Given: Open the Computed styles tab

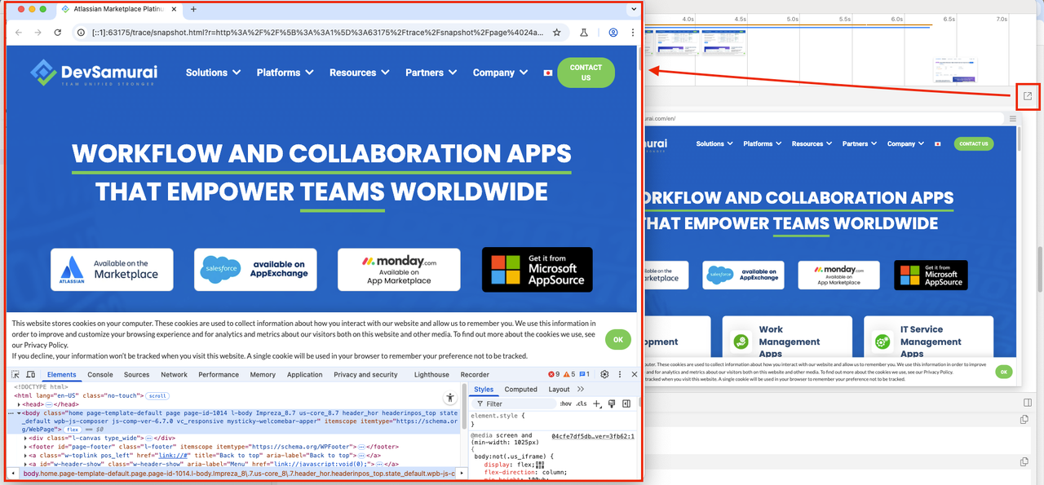Looking at the screenshot, I should pyautogui.click(x=520, y=390).
